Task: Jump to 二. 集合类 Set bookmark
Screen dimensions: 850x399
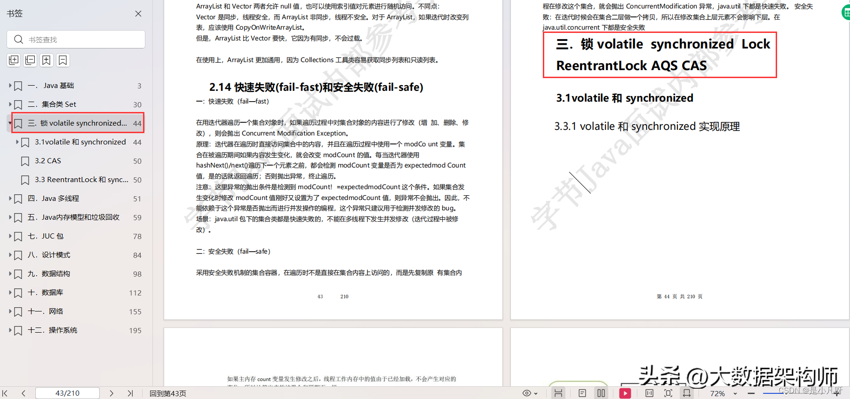Action: [x=52, y=104]
